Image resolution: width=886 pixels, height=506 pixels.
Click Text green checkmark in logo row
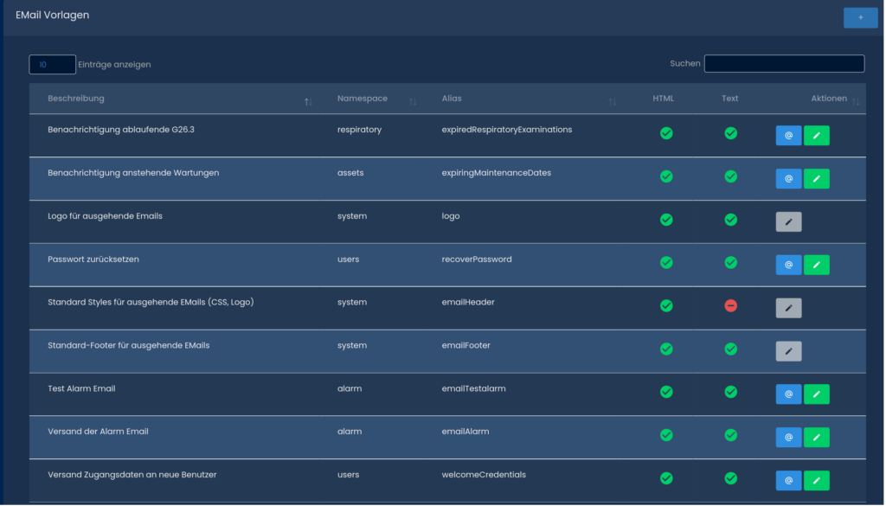click(x=730, y=220)
